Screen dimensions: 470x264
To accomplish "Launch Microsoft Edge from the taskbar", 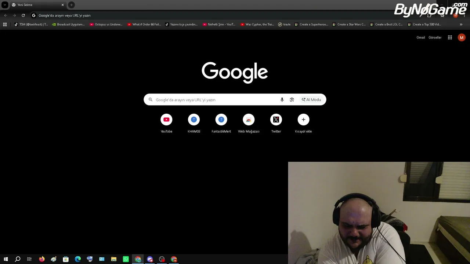I will (78, 259).
